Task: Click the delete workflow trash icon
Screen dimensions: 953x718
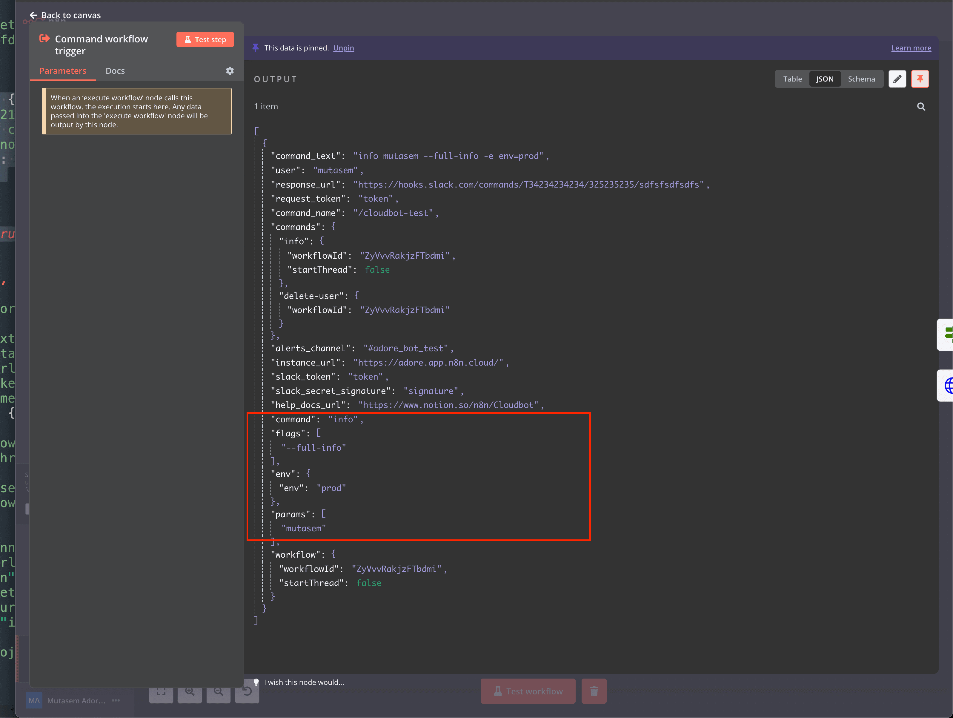Action: click(x=595, y=691)
